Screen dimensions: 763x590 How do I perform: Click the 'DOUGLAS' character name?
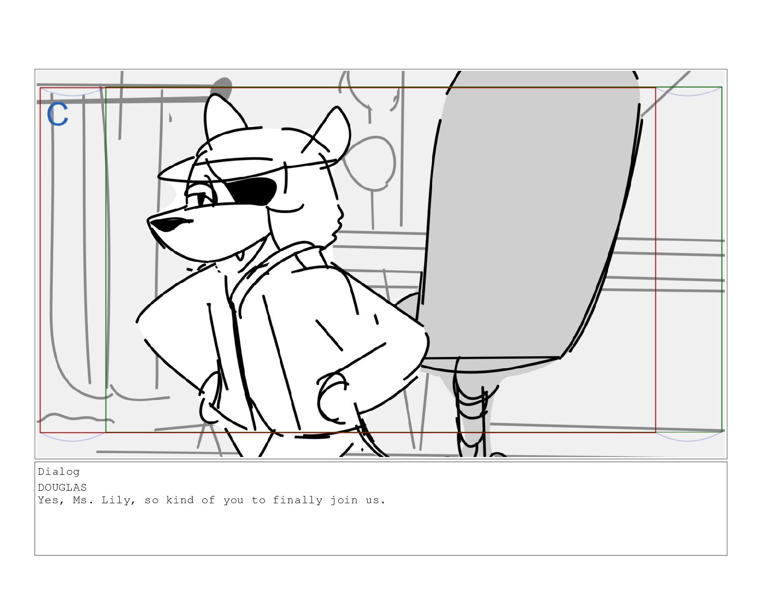coord(62,487)
